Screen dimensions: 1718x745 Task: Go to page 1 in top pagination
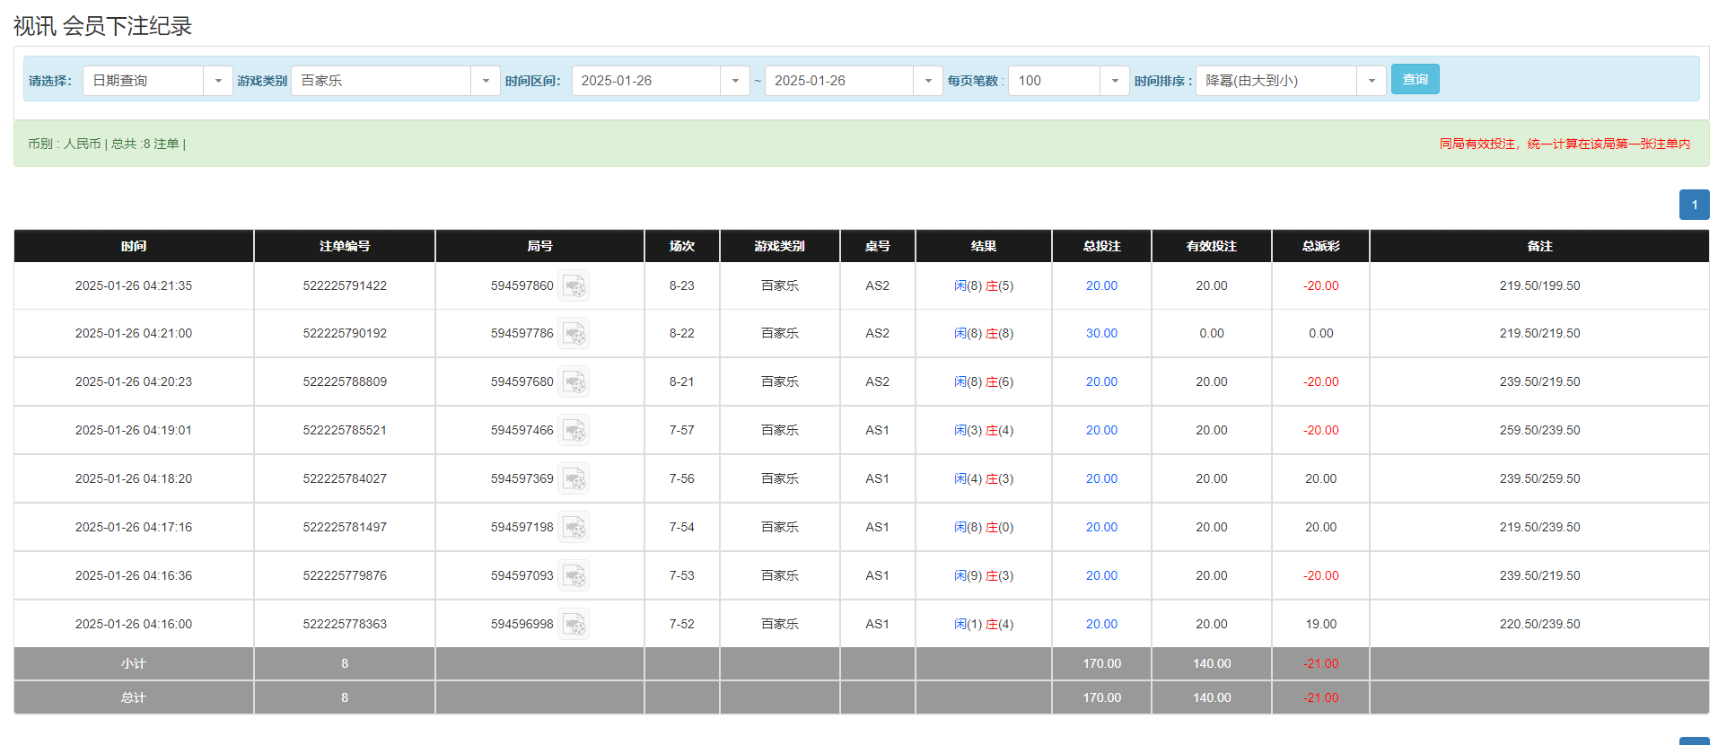(x=1694, y=205)
